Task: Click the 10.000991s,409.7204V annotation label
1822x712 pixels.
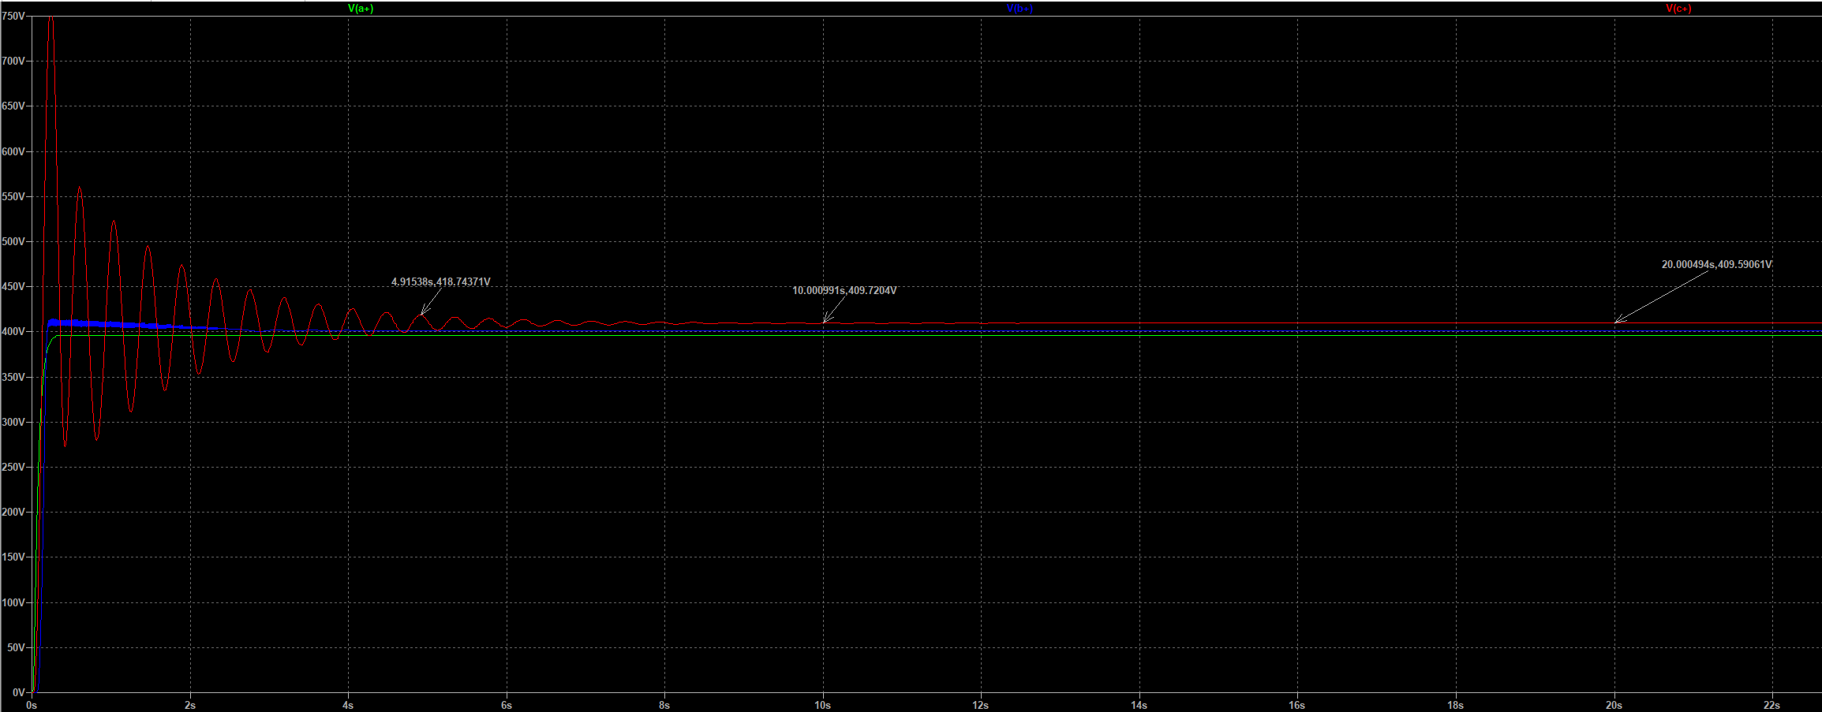Action: pos(844,291)
